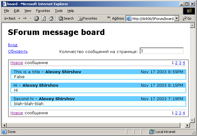
Task: Click the Back arrow toolbar button
Action: (x=10, y=18)
